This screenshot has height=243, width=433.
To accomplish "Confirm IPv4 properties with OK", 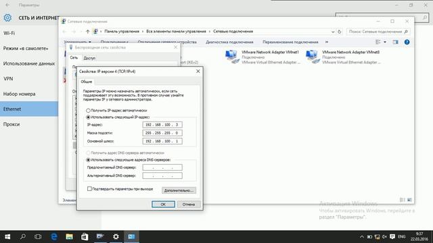I will (x=163, y=204).
